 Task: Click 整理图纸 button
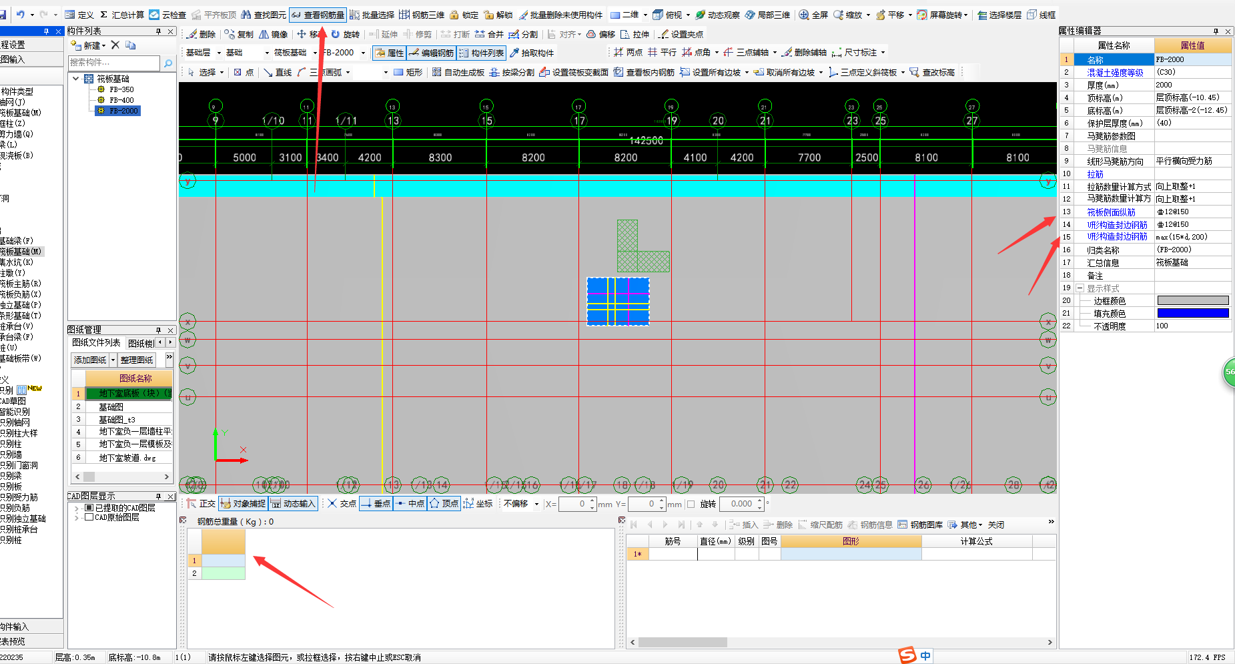tap(137, 360)
